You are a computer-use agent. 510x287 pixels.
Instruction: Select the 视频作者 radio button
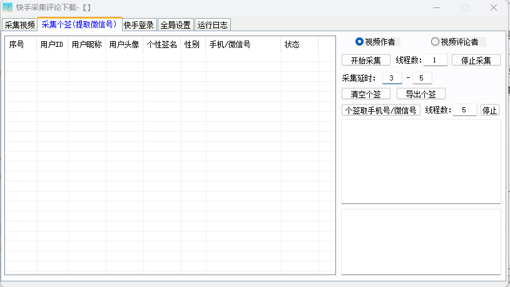[359, 42]
